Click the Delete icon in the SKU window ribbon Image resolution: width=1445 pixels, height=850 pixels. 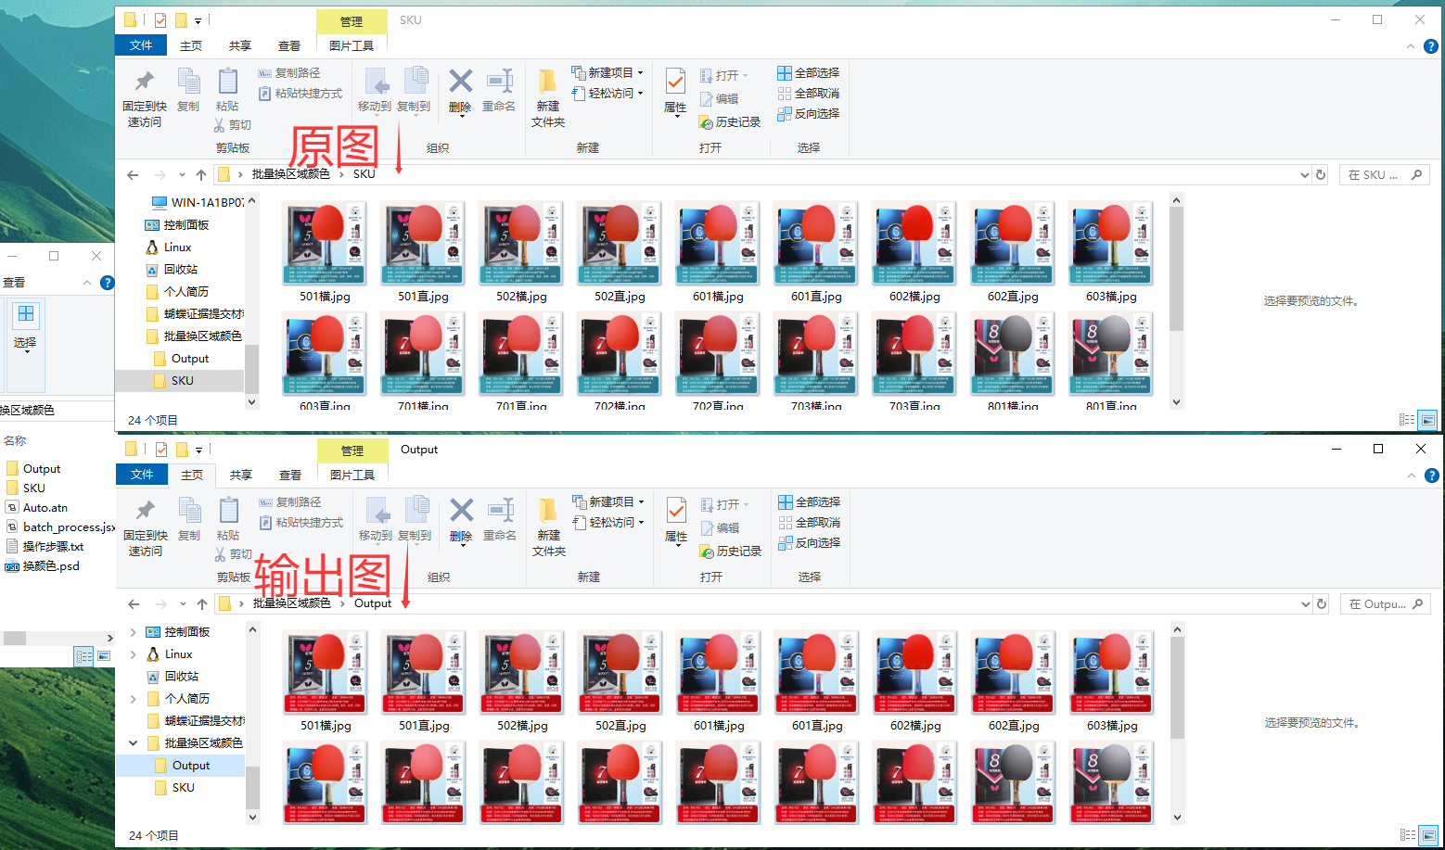click(x=460, y=82)
